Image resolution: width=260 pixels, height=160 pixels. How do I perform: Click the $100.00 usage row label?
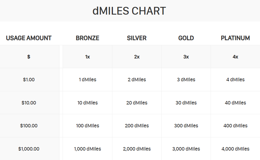(x=29, y=126)
